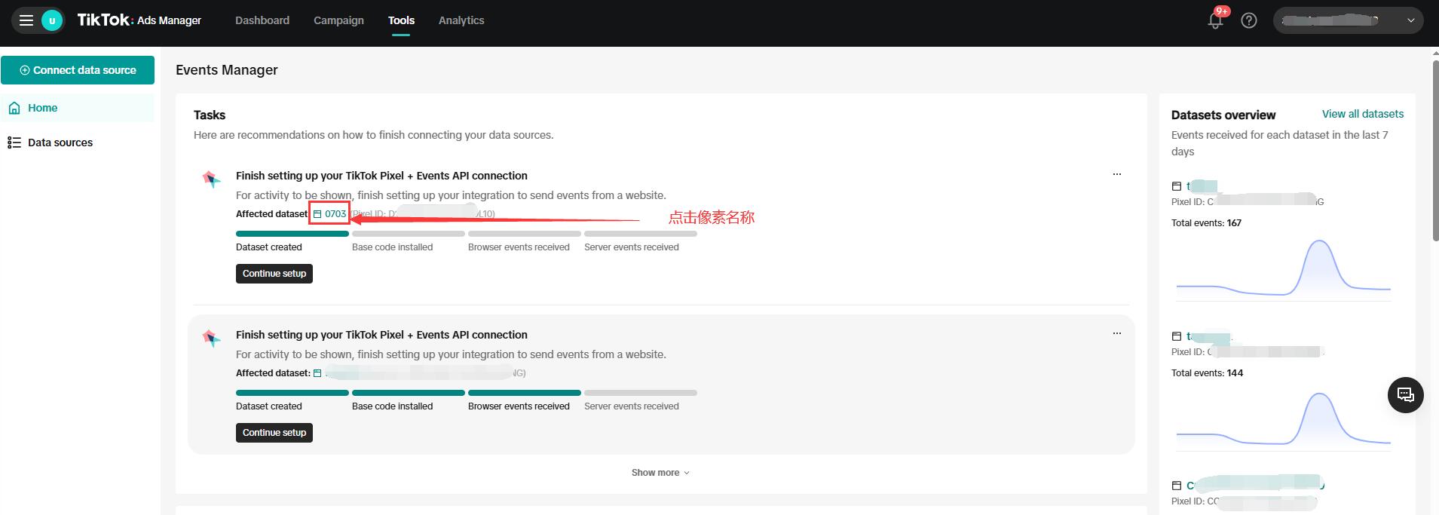Click dataset icon above Total events: 144
The width and height of the screenshot is (1439, 515).
(1177, 336)
